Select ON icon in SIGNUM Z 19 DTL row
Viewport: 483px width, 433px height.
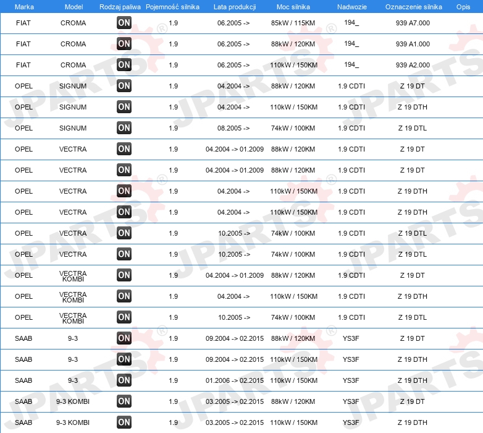[x=124, y=128]
